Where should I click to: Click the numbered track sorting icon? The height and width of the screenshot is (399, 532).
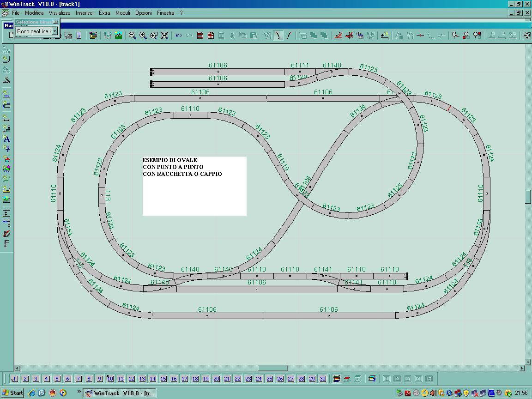pyautogui.click(x=108, y=35)
